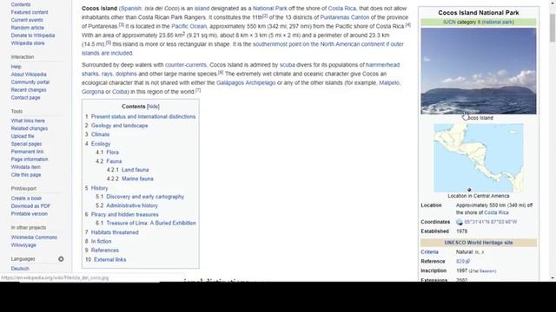
Task: Follow the Galápagos Archipelago link
Action: coord(246,83)
